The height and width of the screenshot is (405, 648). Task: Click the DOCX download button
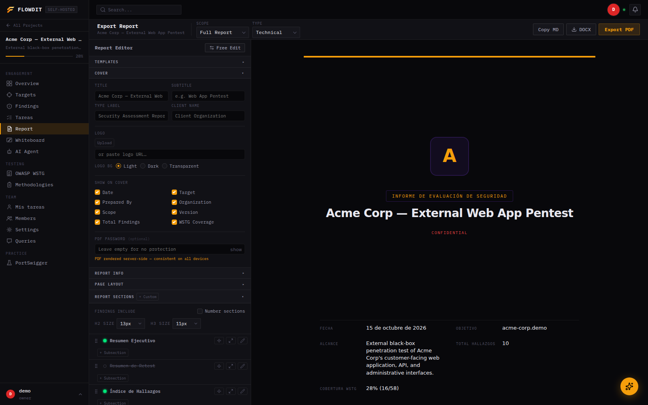point(581,30)
